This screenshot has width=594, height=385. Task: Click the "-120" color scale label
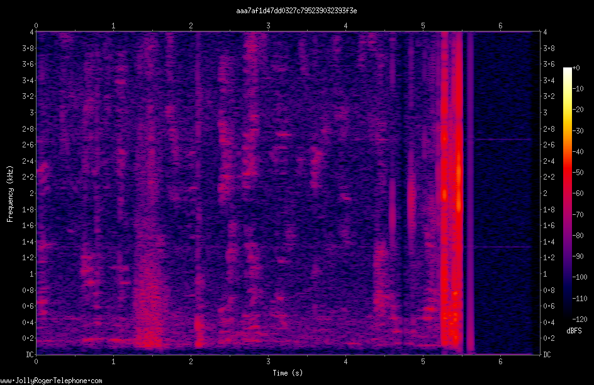click(580, 319)
